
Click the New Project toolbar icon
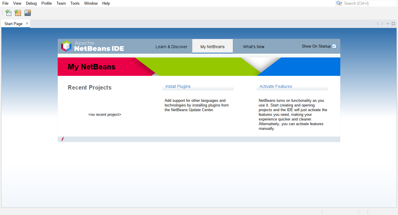18,13
